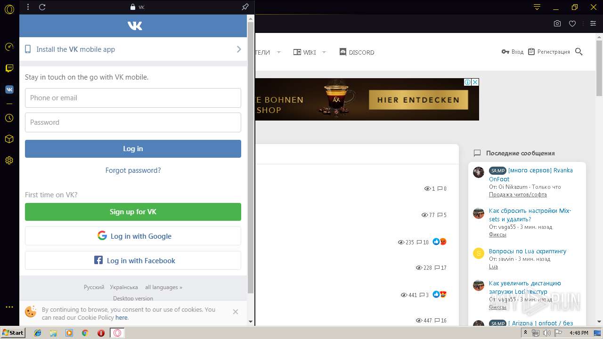The width and height of the screenshot is (603, 339).
Task: Open Oi Nikazum's avatar in recent messages
Action: point(479,172)
